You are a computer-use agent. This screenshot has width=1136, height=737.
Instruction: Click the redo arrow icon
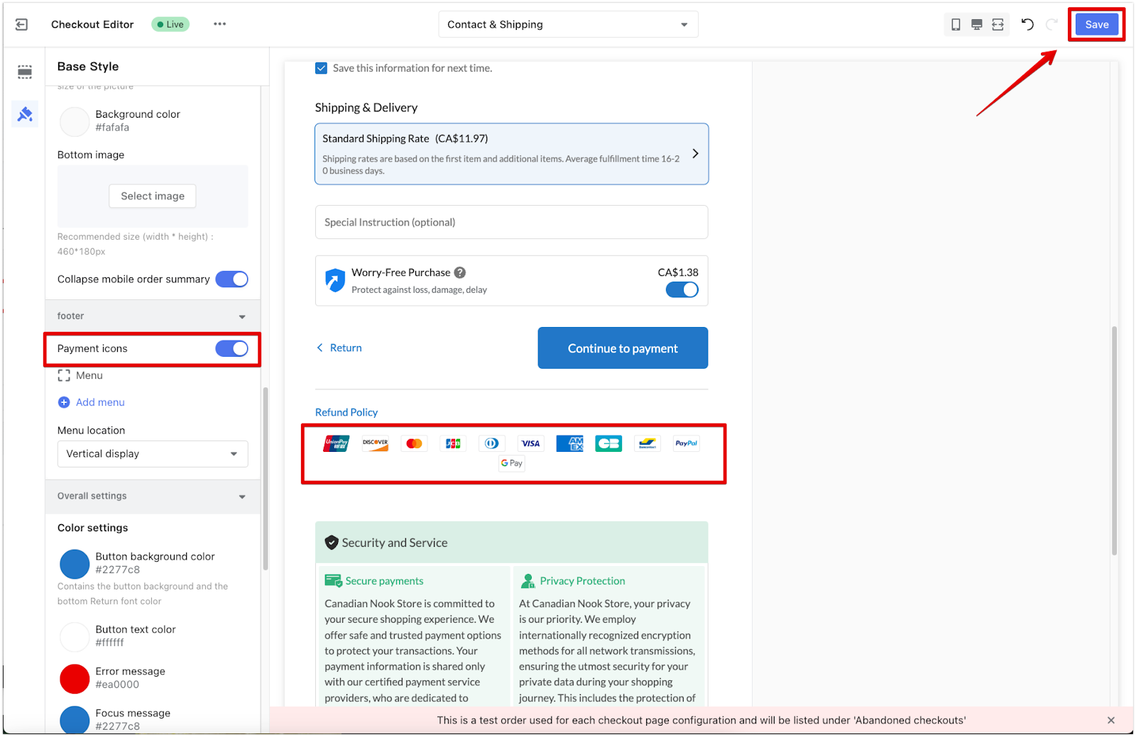click(1051, 23)
